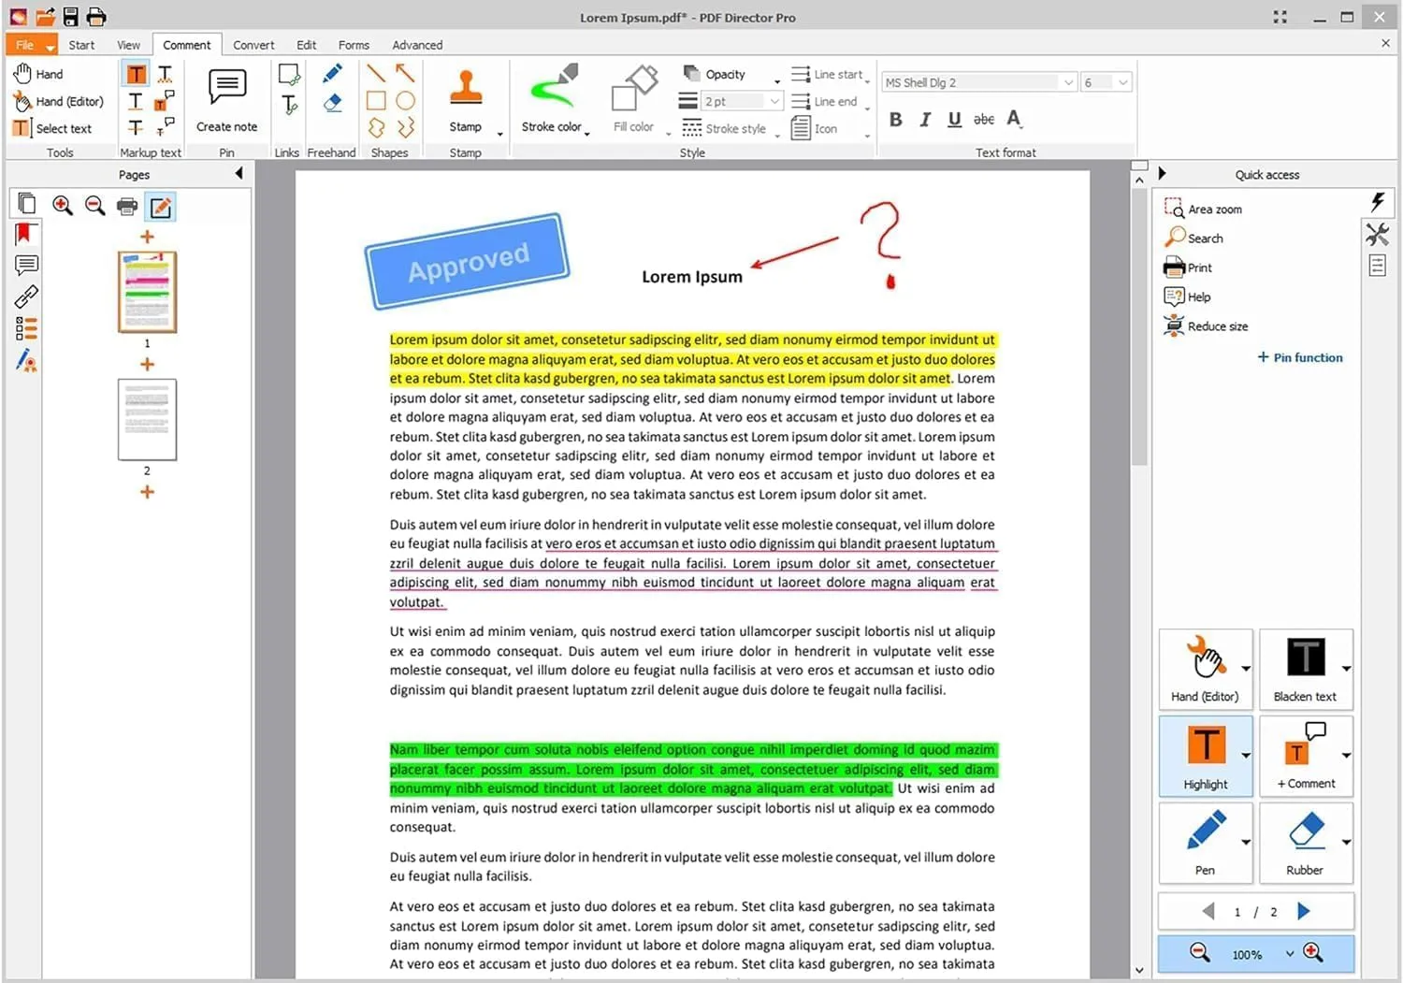Pick the eraser icon in the Freehand group
1403x983 pixels.
point(332,101)
